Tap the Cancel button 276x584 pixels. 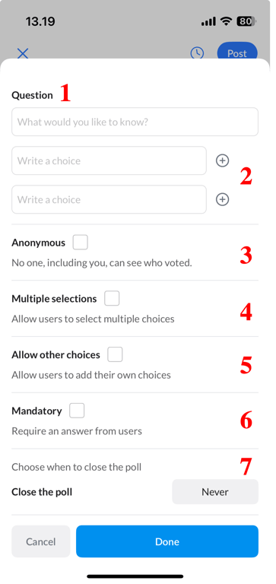[x=40, y=541]
